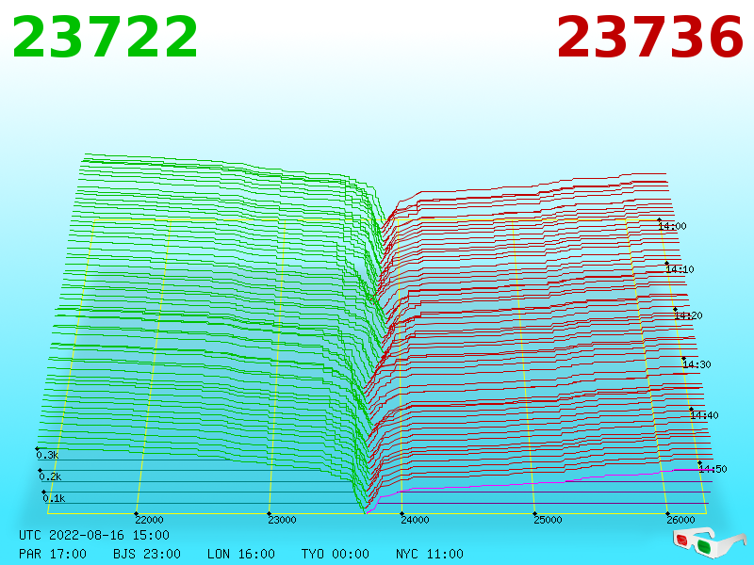Click the NYC 11:00 time
754x565 pixels.
(x=430, y=554)
